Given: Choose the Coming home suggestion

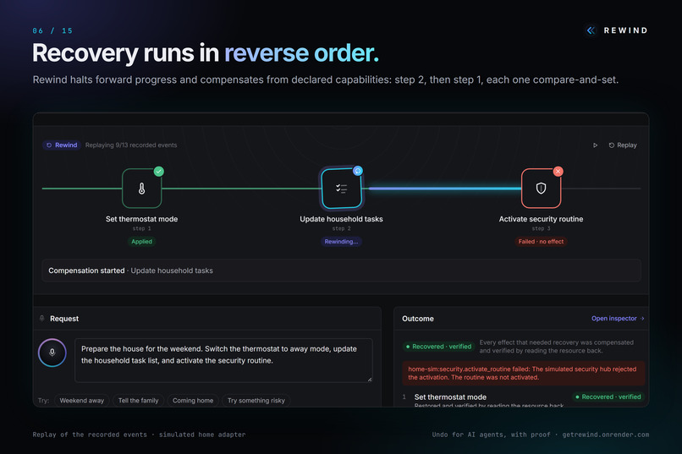Looking at the screenshot, I should (193, 401).
